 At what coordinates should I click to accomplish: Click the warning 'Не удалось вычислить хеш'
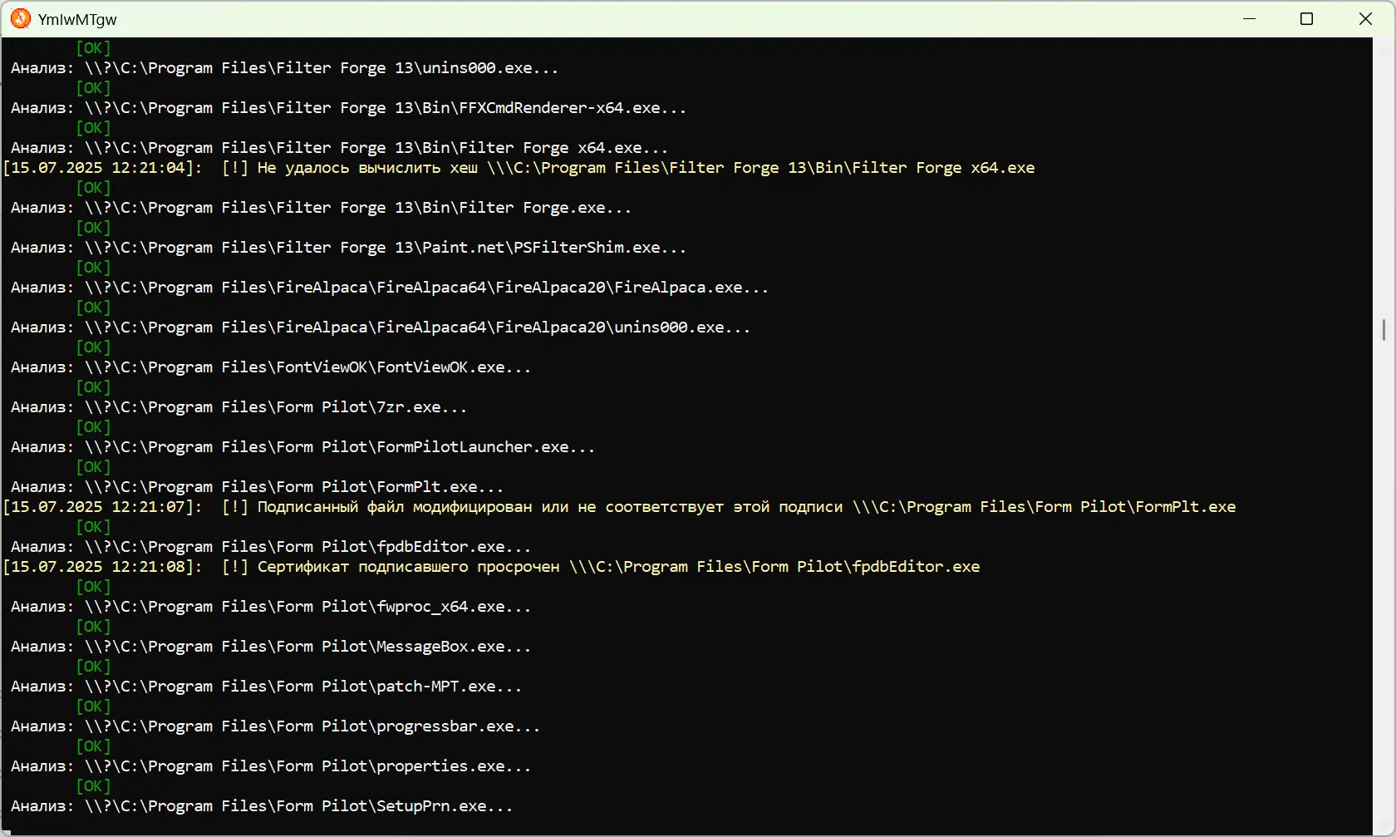point(519,168)
